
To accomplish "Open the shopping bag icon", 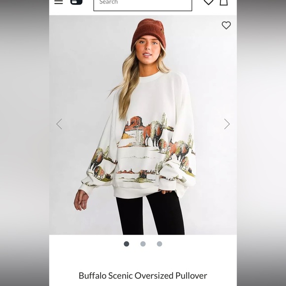I will pos(223,2).
